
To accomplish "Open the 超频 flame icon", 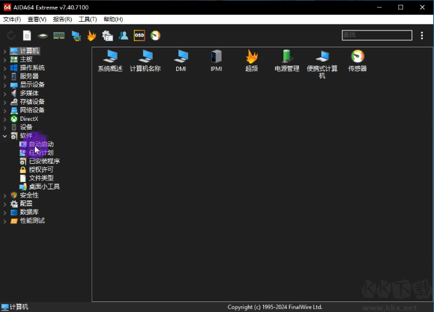I will coord(252,61).
